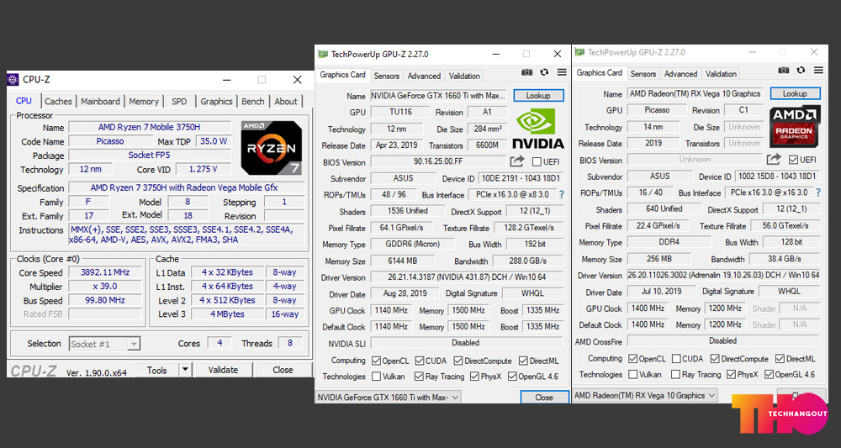841x448 pixels.
Task: Switch to the Caches tab in CPU-Z
Action: click(59, 101)
